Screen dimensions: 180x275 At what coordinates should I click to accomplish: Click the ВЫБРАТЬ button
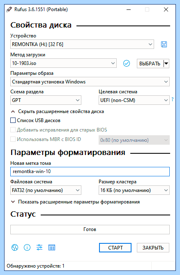tap(150, 63)
